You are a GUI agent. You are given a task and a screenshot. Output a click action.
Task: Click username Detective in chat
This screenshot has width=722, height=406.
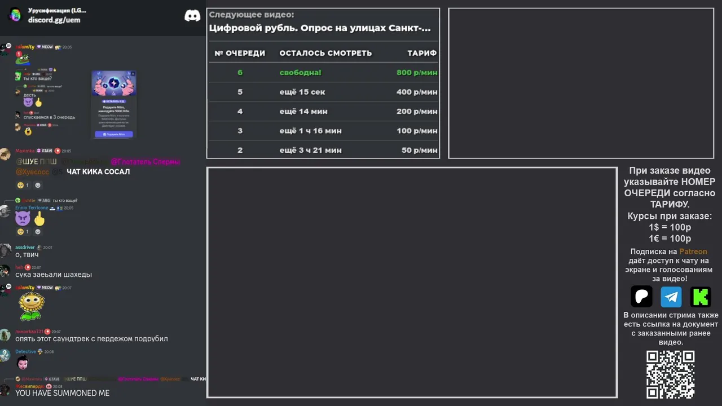(25, 351)
